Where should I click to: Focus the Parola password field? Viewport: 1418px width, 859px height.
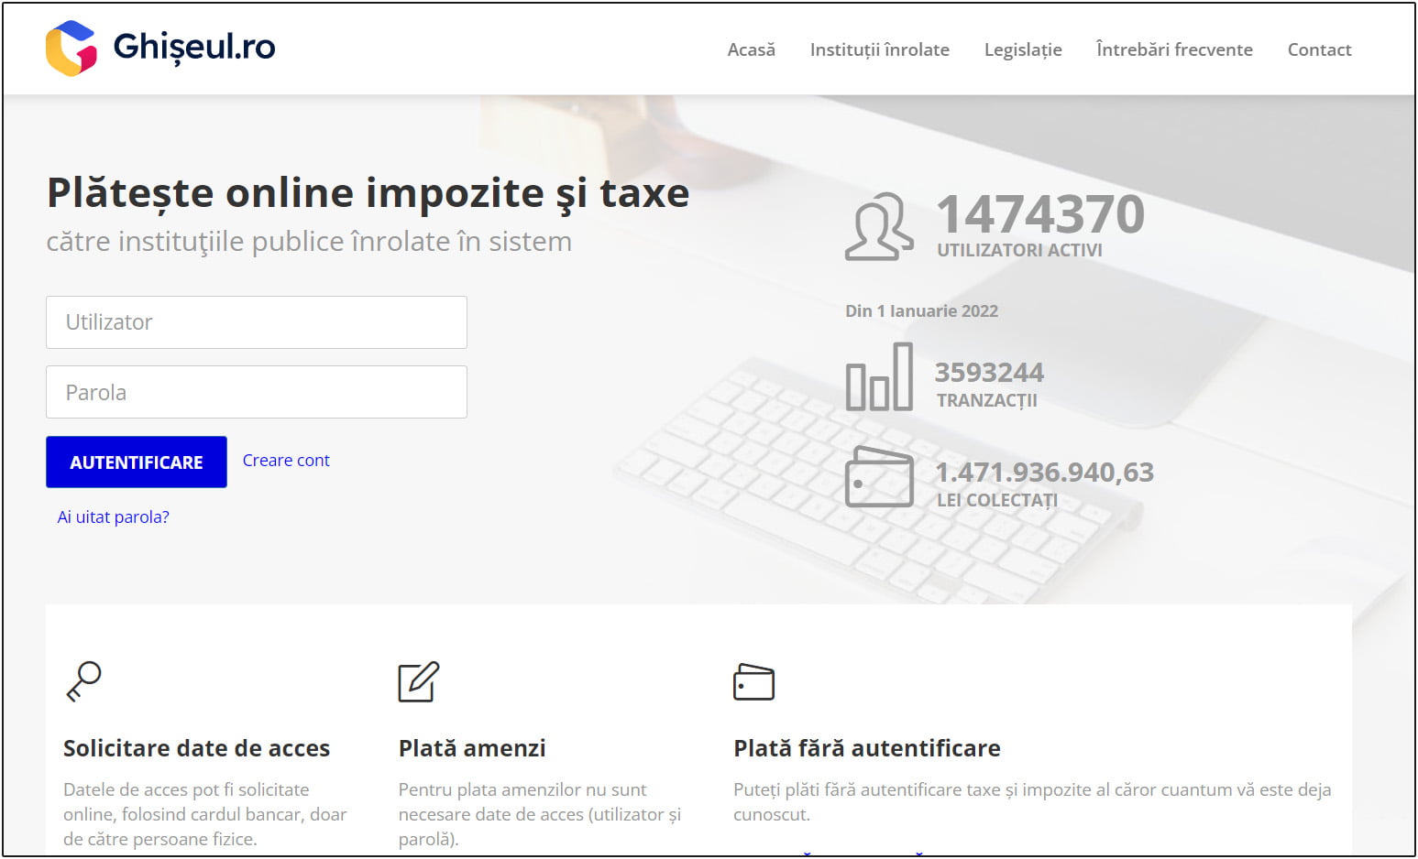pyautogui.click(x=257, y=392)
